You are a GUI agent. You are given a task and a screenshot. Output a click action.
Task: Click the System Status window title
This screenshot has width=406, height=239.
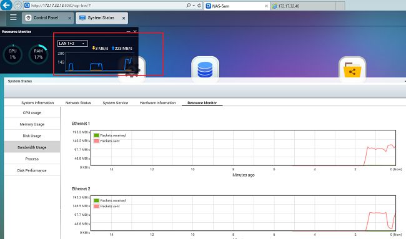point(20,81)
